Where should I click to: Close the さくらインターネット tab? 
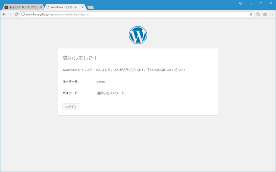point(41,7)
